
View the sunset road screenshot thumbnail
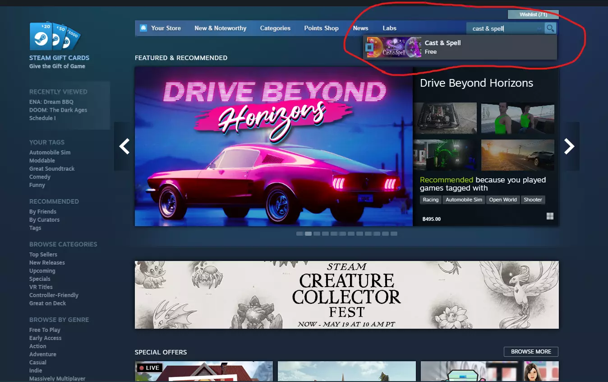coord(518,155)
